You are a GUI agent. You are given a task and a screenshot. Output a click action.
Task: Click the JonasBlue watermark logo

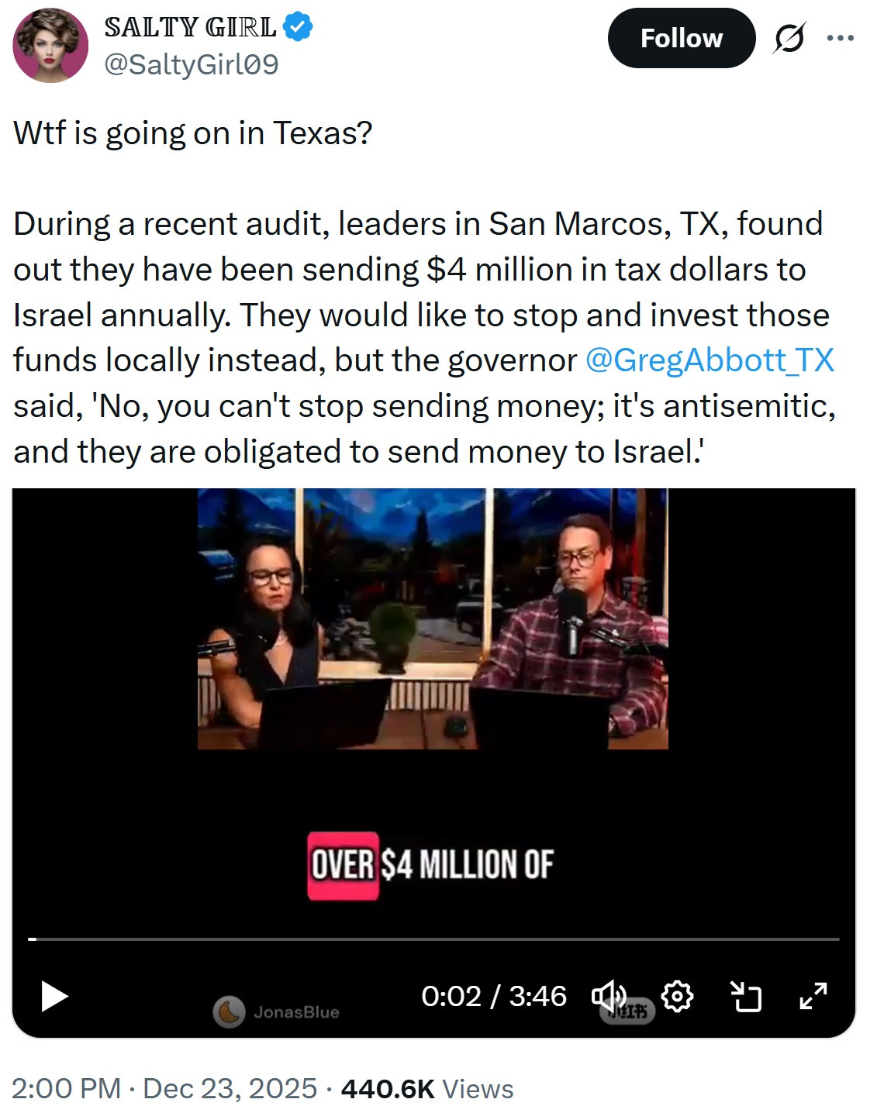[276, 1011]
